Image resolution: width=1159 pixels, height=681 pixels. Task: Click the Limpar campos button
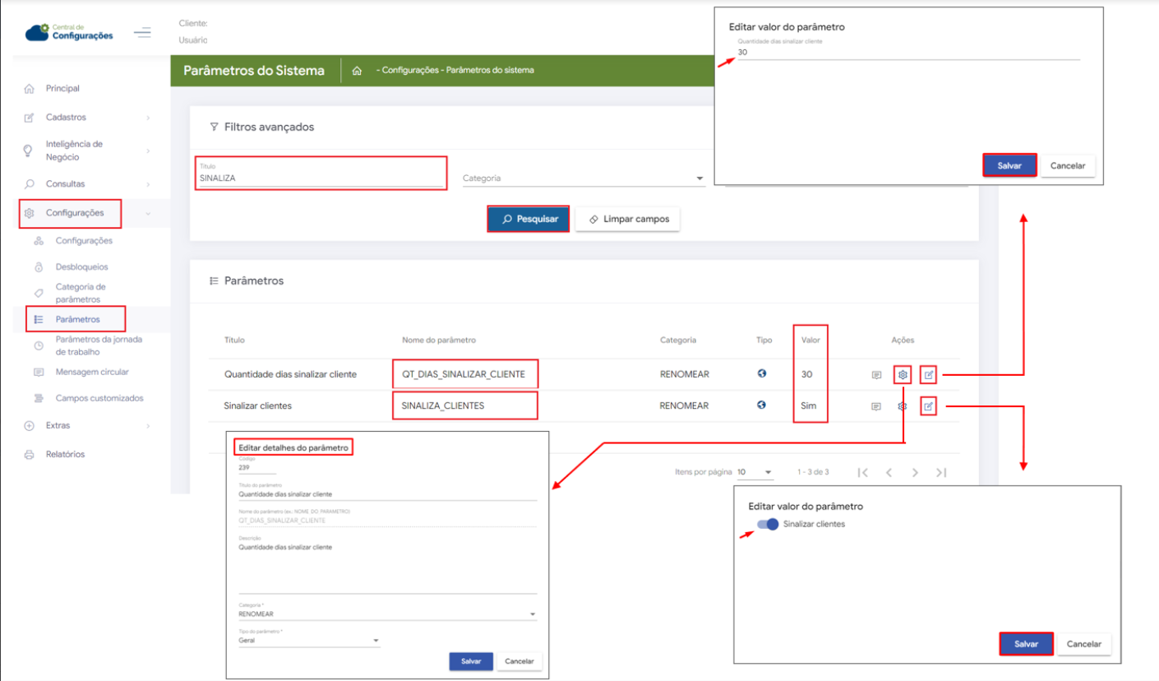coord(628,220)
